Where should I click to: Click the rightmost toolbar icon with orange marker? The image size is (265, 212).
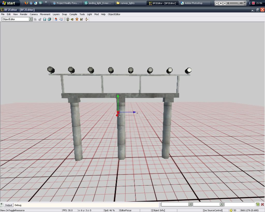coord(86,19)
